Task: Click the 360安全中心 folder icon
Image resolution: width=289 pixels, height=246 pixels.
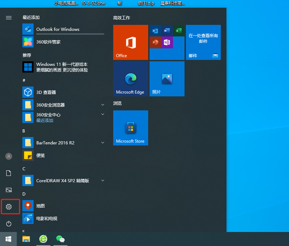Action: [x=28, y=117]
